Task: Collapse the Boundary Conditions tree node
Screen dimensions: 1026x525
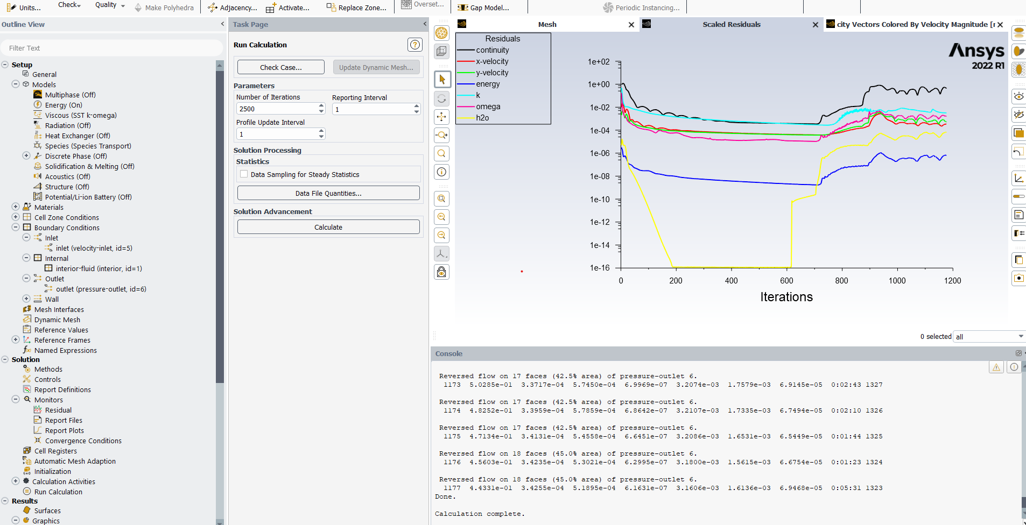Action: click(x=16, y=228)
